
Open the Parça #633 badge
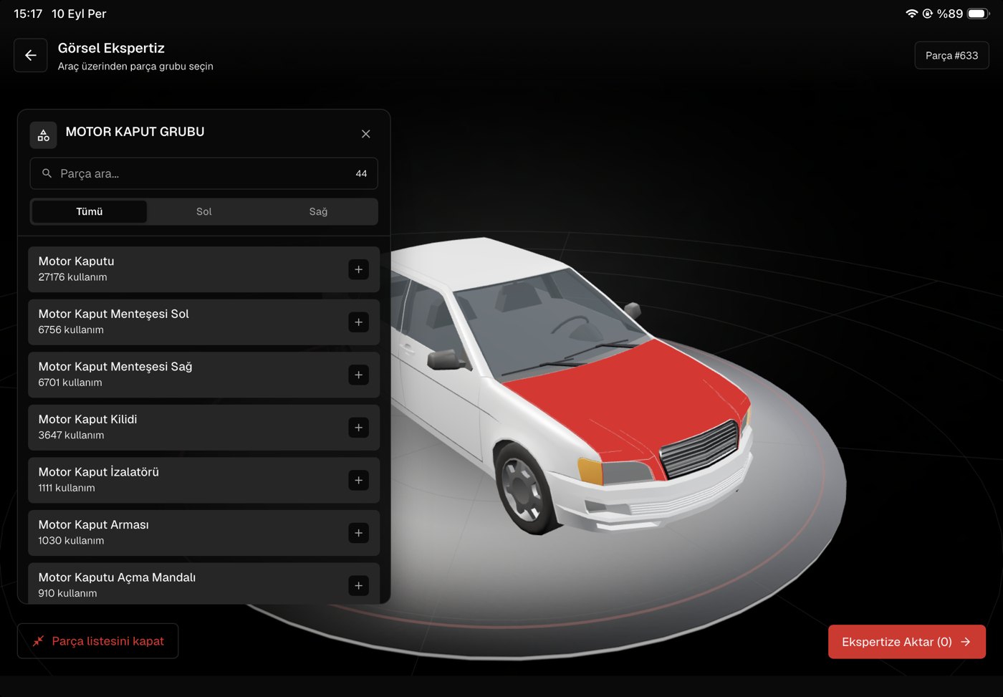click(x=951, y=55)
